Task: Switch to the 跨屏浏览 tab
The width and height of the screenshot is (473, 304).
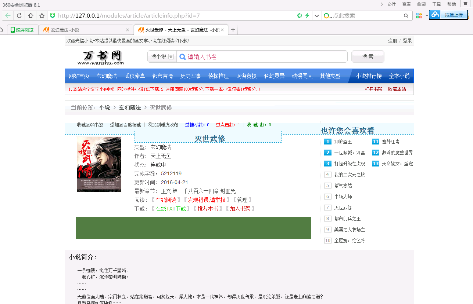Action: click(23, 30)
